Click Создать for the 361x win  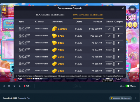[109, 57]
